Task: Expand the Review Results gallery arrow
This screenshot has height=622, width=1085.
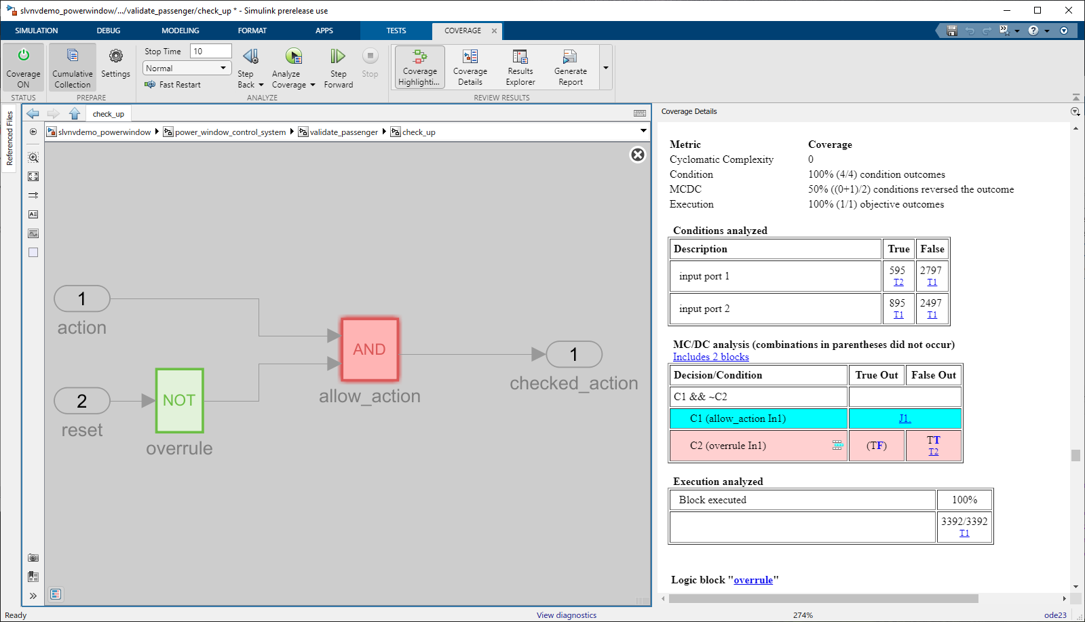Action: click(606, 68)
